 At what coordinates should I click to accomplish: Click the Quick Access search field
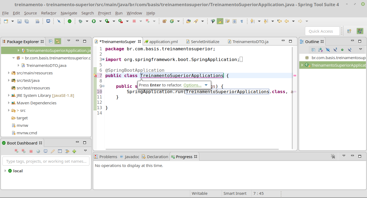(x=321, y=31)
